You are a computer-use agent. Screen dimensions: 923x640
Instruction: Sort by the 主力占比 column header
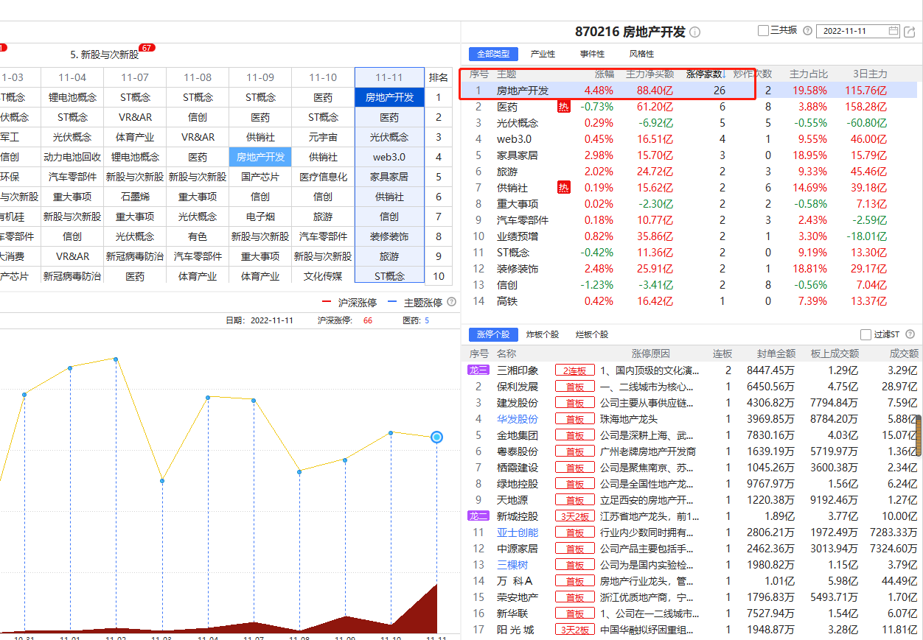[x=809, y=74]
